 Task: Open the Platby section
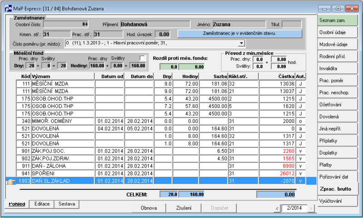[337, 165]
